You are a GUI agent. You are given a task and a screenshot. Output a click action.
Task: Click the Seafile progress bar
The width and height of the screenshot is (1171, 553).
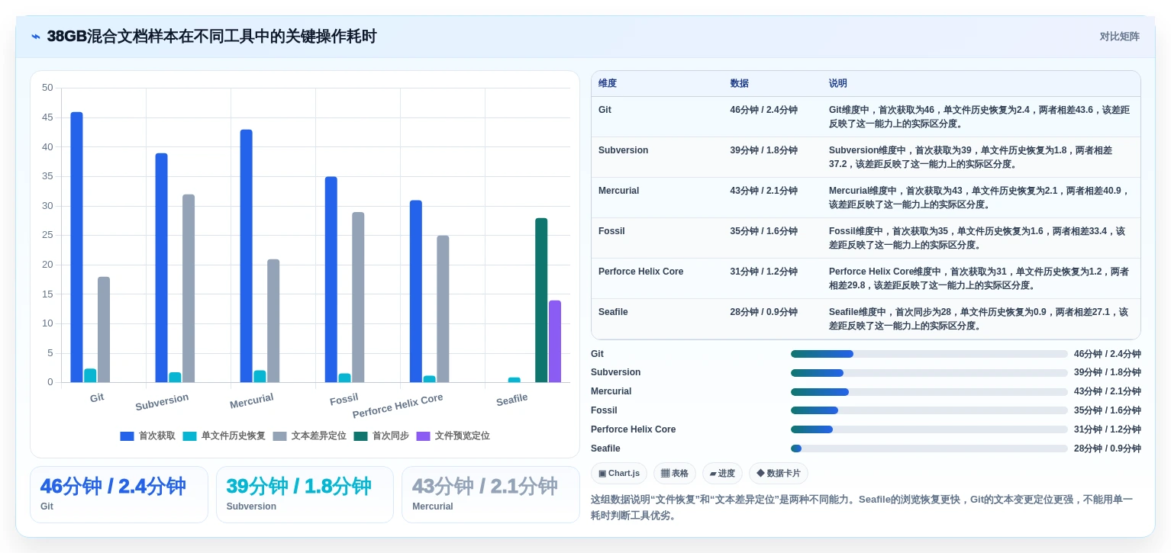tap(929, 449)
